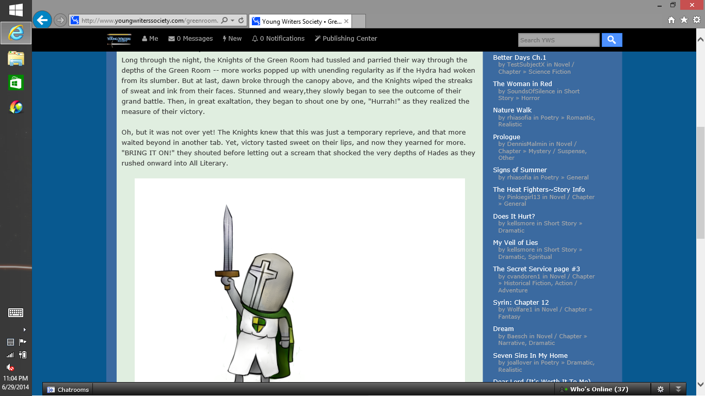Open the 'Nature Walk' poem link
The height and width of the screenshot is (396, 705).
(512, 110)
